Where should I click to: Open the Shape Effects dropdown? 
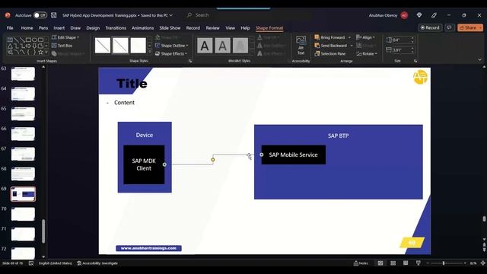pos(171,54)
